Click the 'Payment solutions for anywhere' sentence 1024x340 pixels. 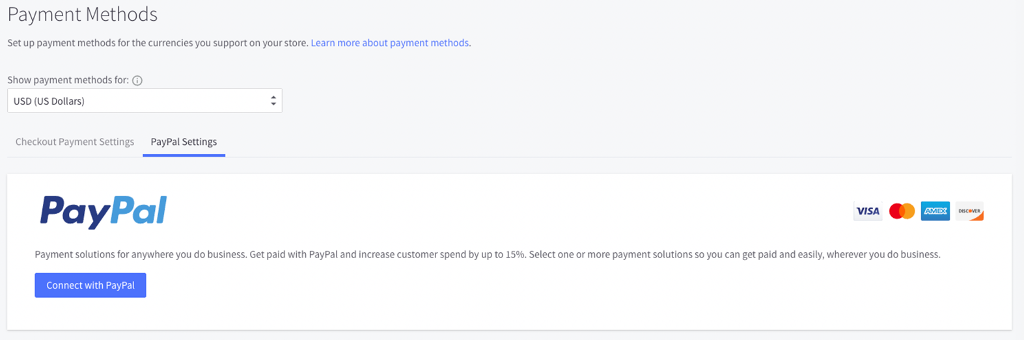(141, 254)
